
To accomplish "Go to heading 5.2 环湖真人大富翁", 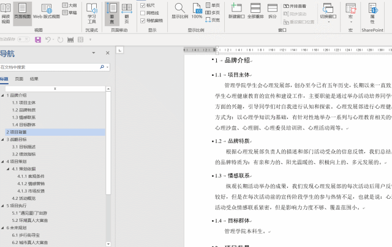I will click(30, 220).
